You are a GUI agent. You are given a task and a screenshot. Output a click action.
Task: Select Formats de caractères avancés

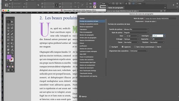[x=89, y=24]
